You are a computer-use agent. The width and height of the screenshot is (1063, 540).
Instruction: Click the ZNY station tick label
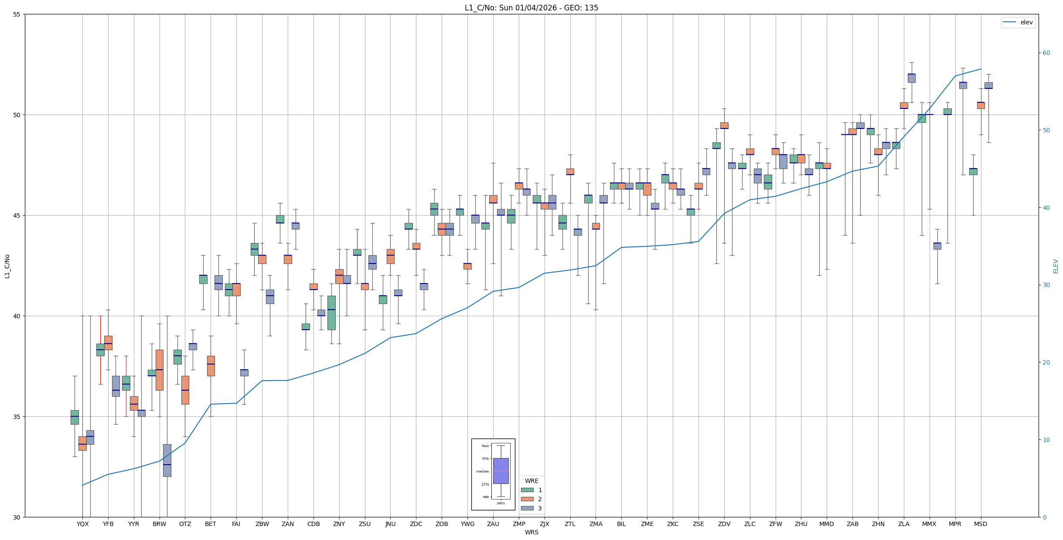pyautogui.click(x=339, y=524)
